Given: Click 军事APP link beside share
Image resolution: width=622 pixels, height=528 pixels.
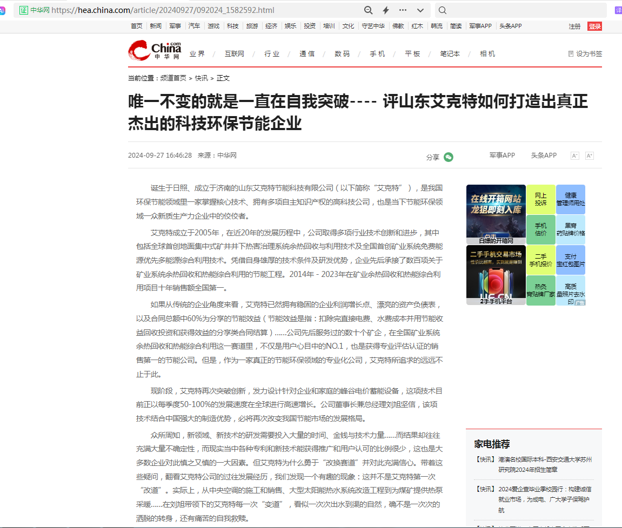Looking at the screenshot, I should [x=502, y=155].
